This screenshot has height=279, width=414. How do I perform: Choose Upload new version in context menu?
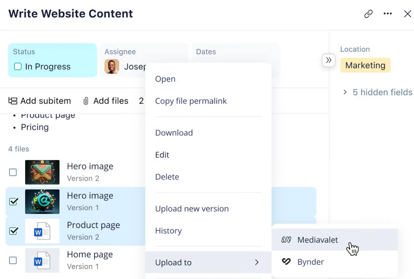coord(192,209)
